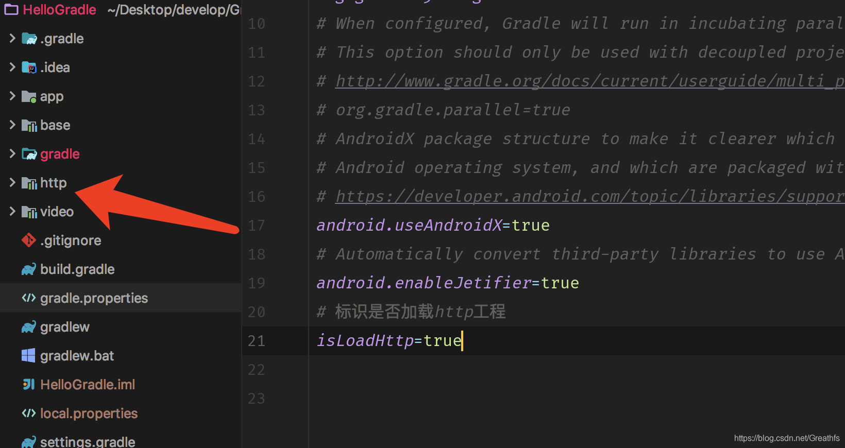Expand the .gradle folder chevron
The width and height of the screenshot is (845, 448).
coord(12,38)
